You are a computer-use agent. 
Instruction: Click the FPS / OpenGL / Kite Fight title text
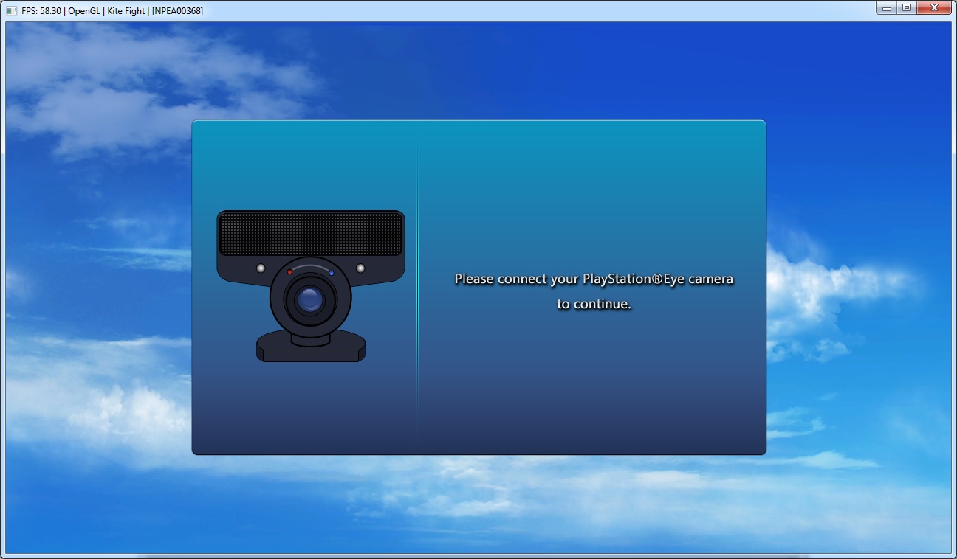click(x=112, y=11)
